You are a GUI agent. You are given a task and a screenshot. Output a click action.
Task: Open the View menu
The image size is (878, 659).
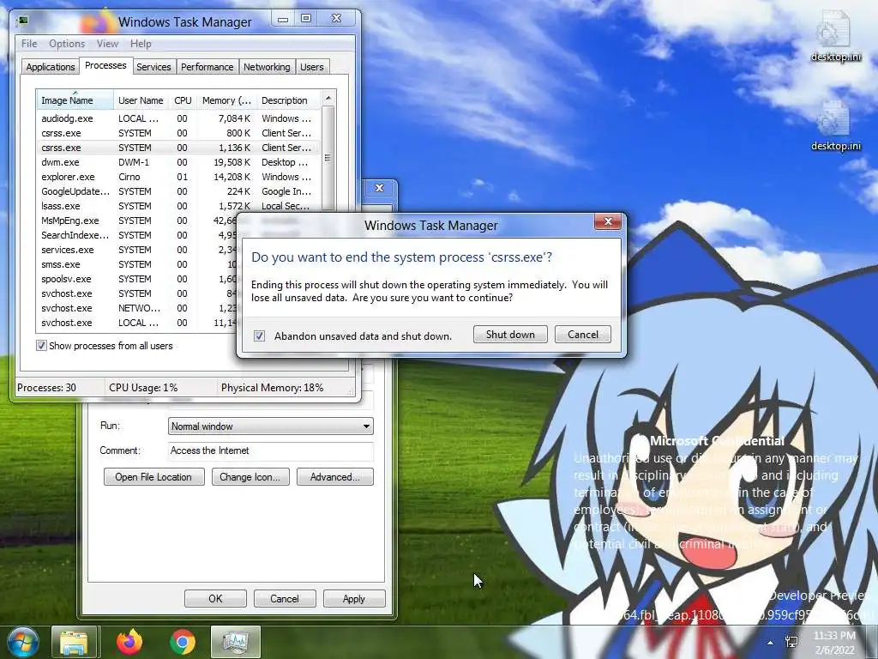tap(107, 44)
